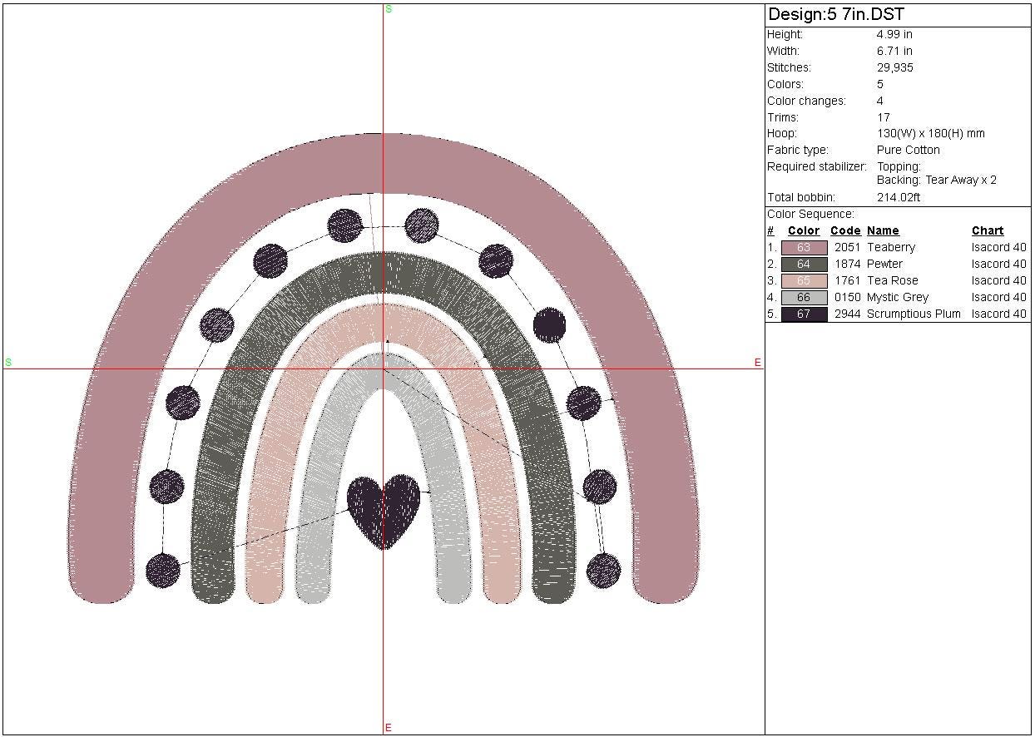Pick the Tea Rose swatch 65

click(x=804, y=280)
